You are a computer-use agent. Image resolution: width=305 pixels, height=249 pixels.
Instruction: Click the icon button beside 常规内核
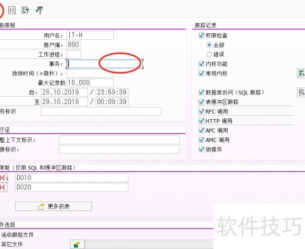click(301, 74)
